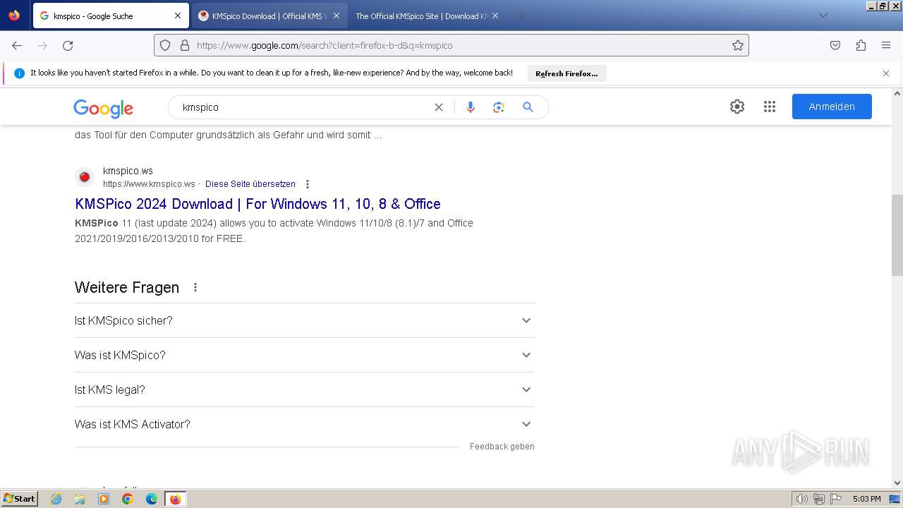Select Firefox taskbar button

pyautogui.click(x=175, y=499)
